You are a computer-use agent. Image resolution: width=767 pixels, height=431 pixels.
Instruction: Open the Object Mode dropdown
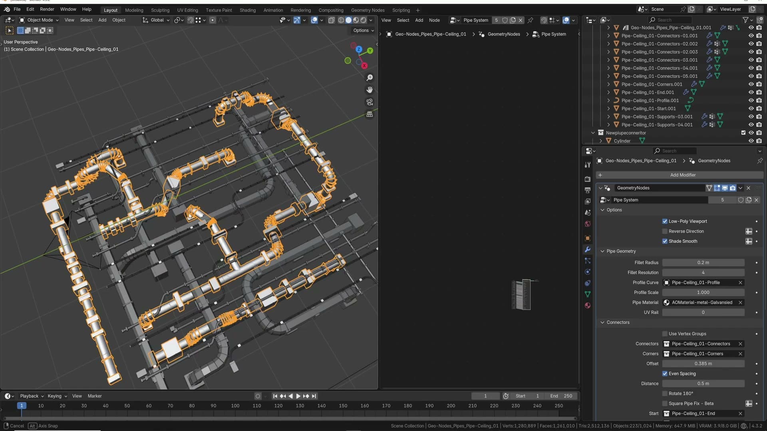click(x=39, y=20)
